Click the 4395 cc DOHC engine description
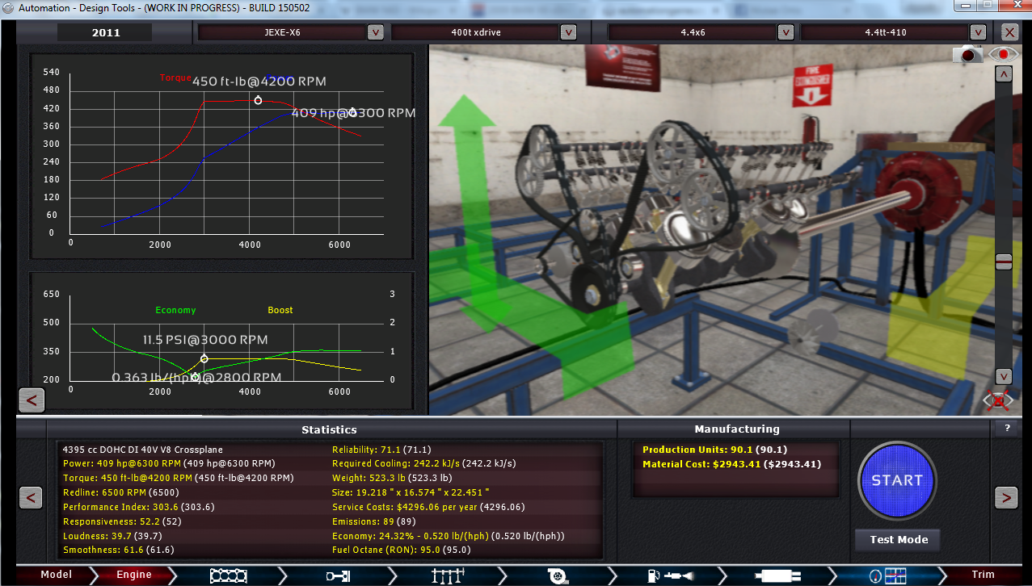The width and height of the screenshot is (1032, 586). coord(143,450)
